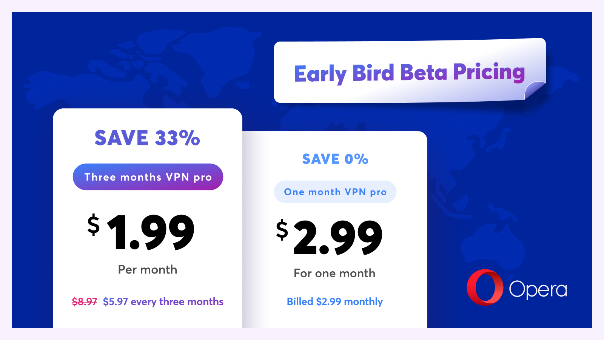The width and height of the screenshot is (604, 340).
Task: Click the $1.99 price
Action: tap(141, 232)
